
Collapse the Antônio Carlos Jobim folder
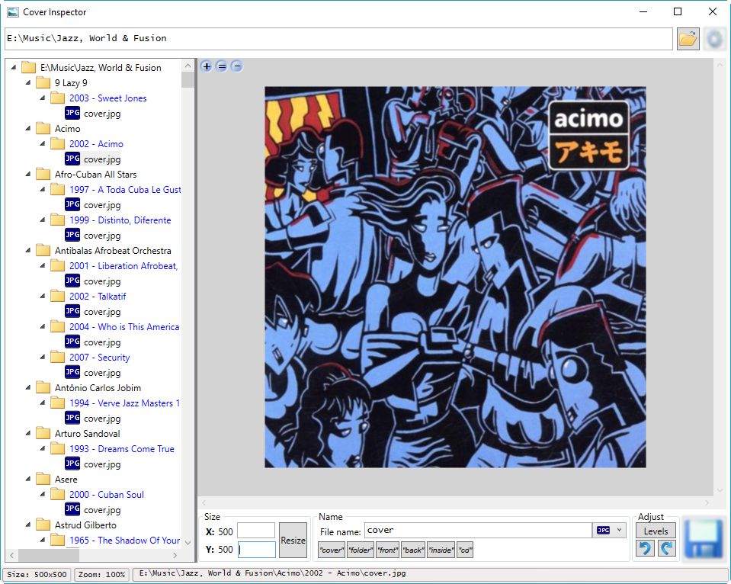pyautogui.click(x=28, y=387)
